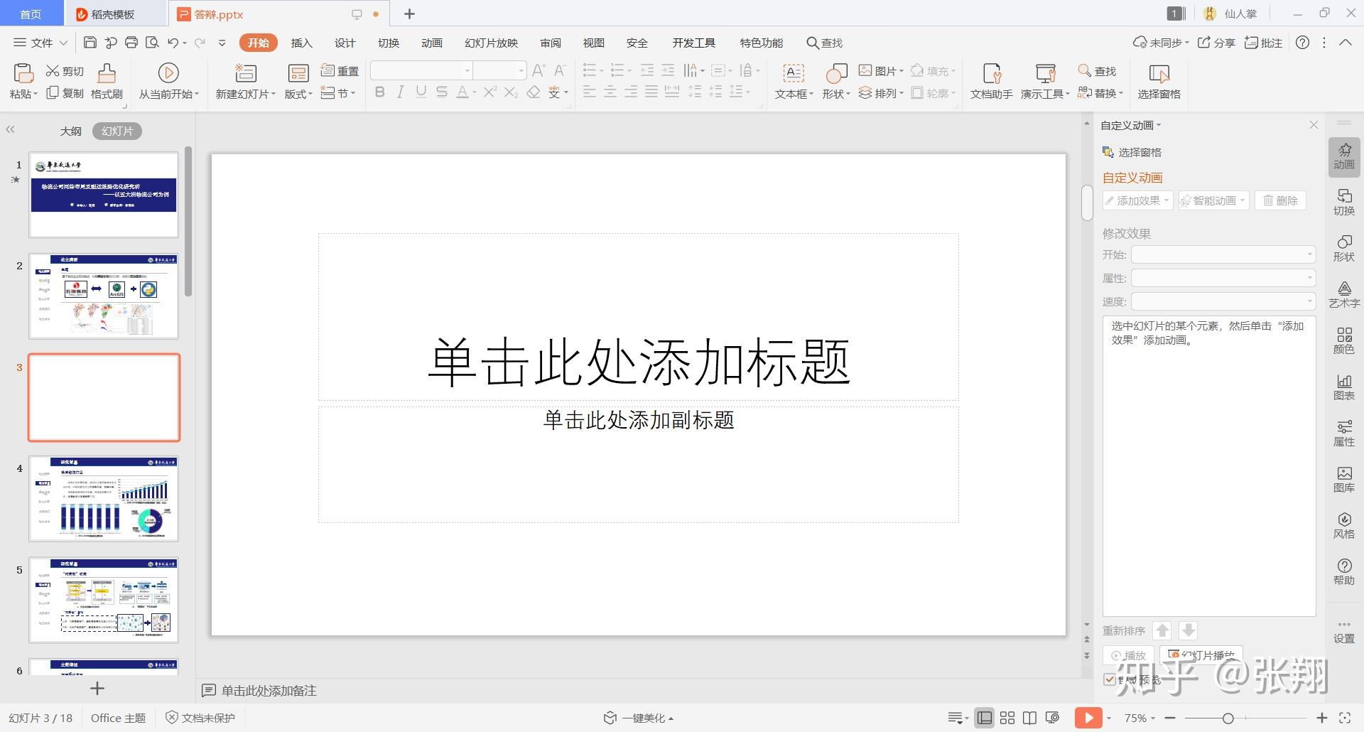Switch to the 插入 ribbon tab
The image size is (1364, 732).
(301, 43)
